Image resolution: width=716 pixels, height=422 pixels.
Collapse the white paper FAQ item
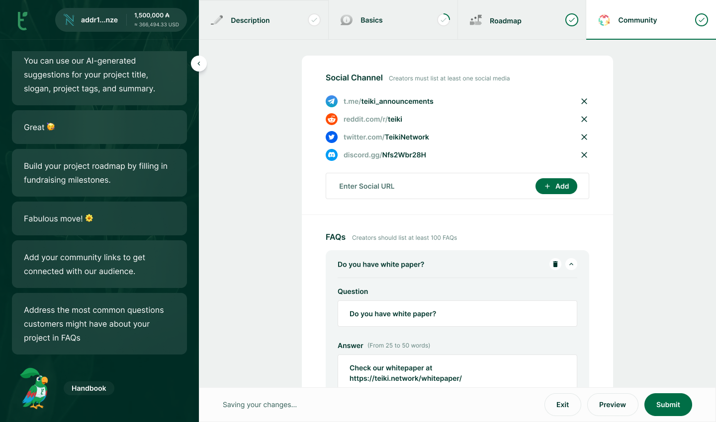tap(571, 264)
